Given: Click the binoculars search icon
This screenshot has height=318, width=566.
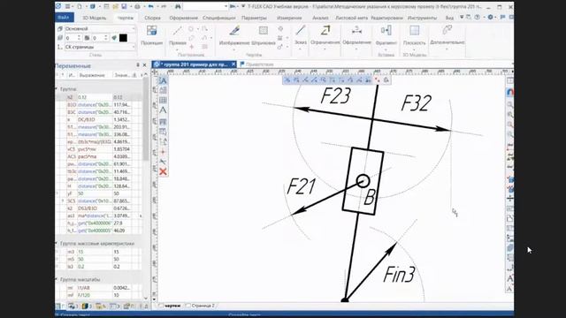Looking at the screenshot, I should coord(178,6).
